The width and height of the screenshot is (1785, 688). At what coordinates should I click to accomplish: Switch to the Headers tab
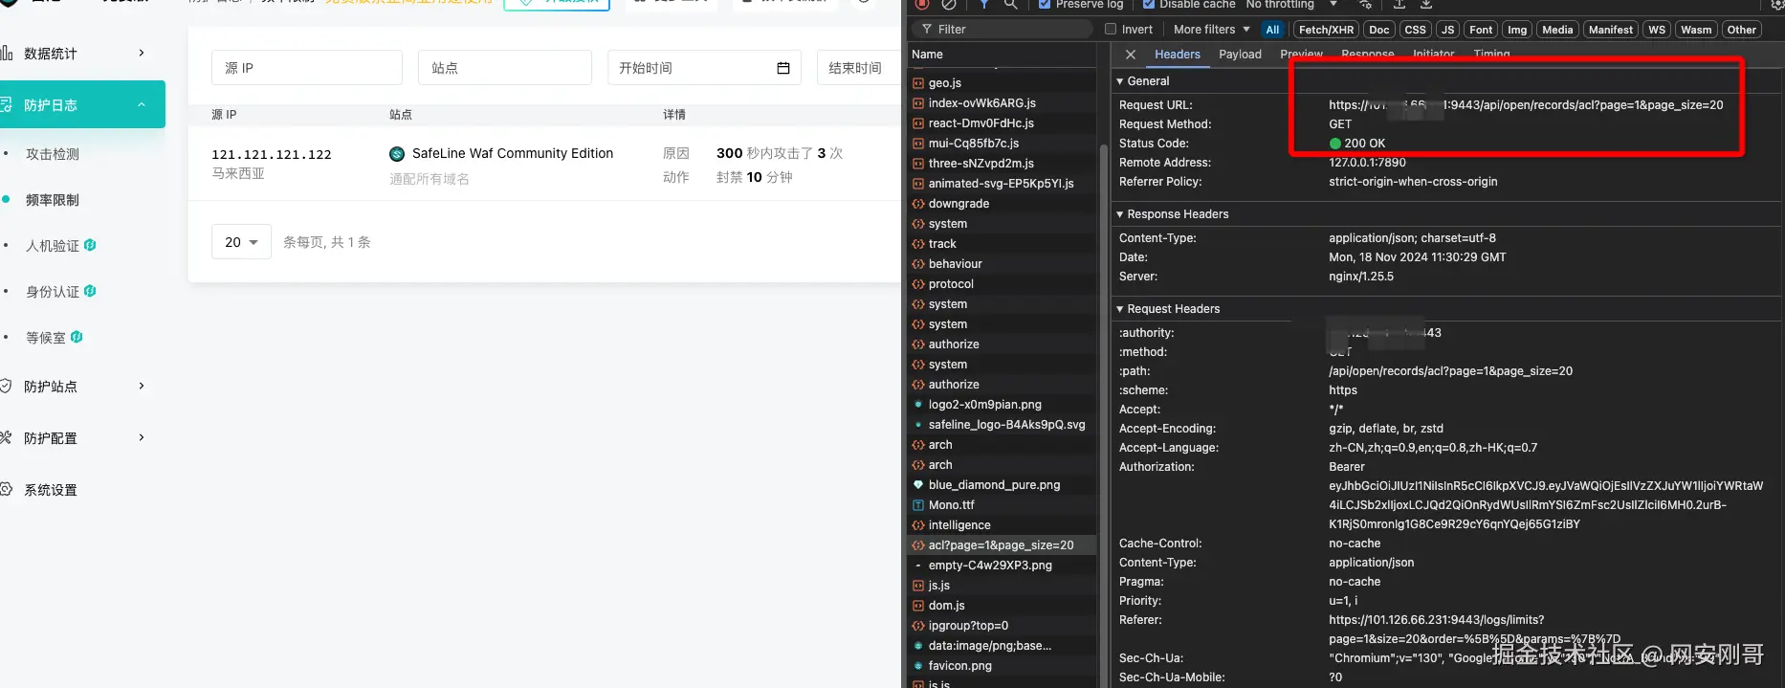[1178, 55]
